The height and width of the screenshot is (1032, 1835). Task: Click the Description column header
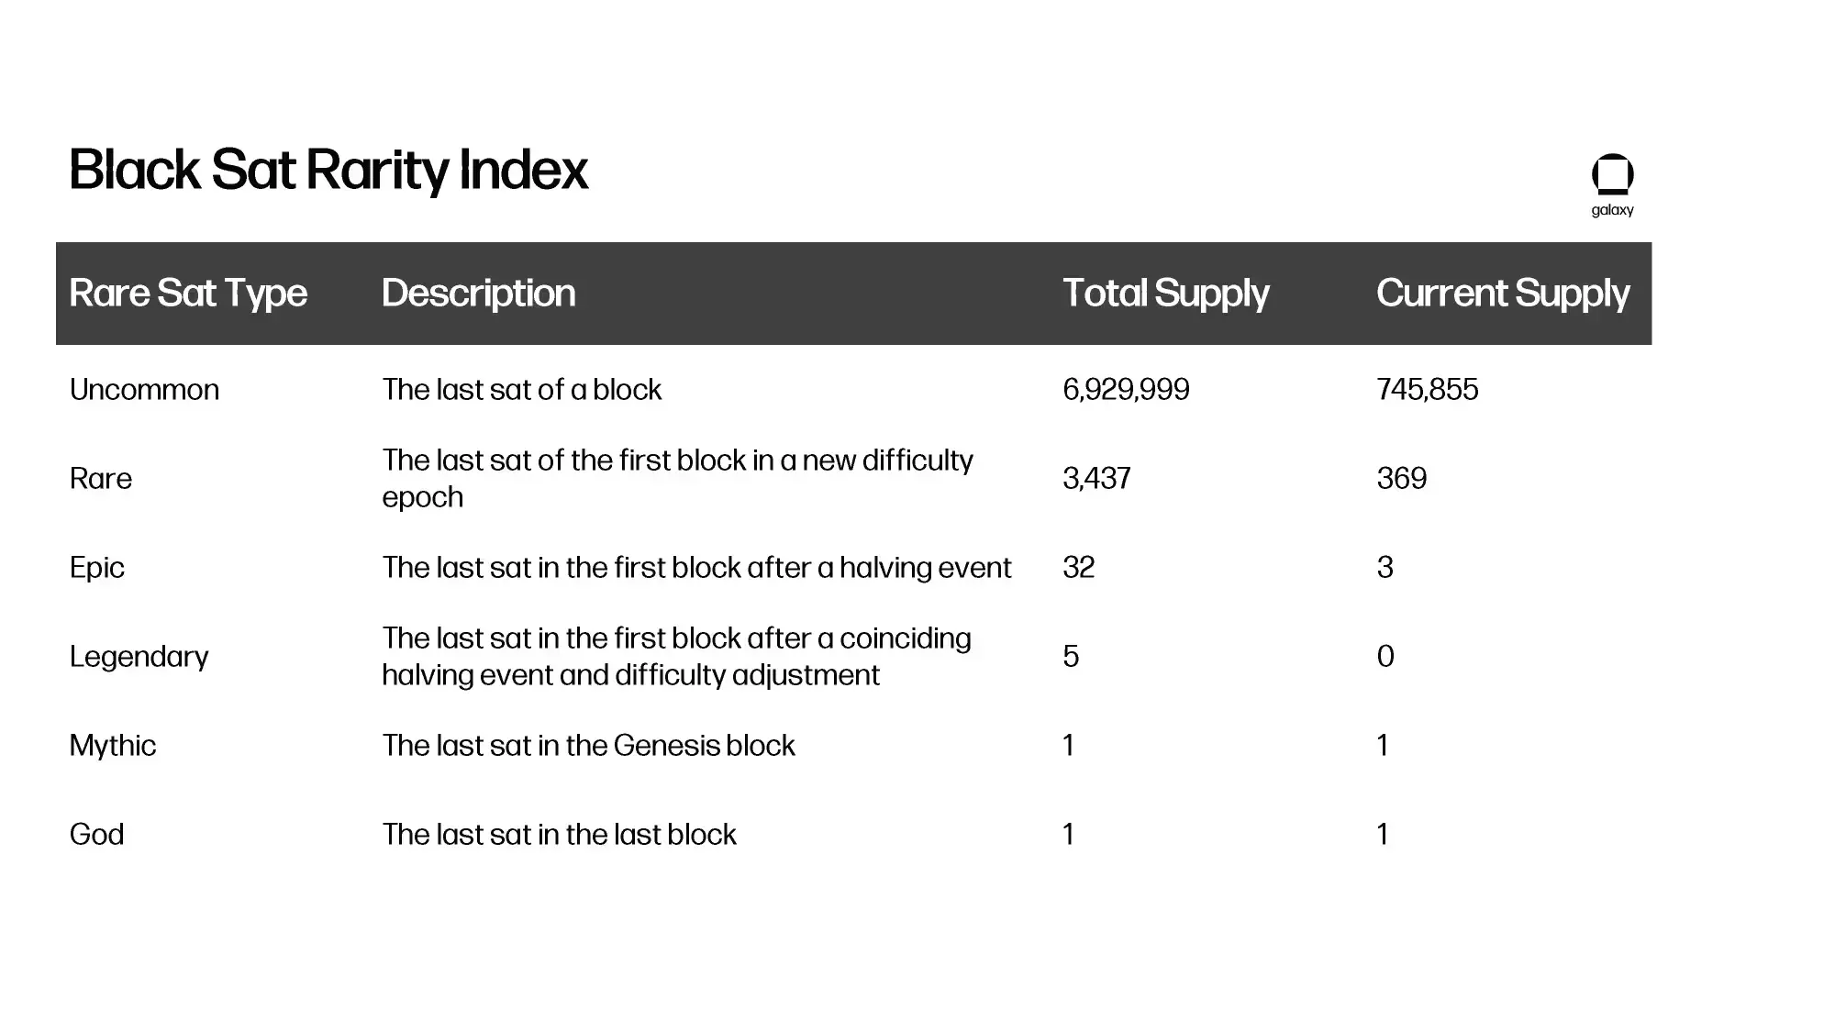click(479, 294)
